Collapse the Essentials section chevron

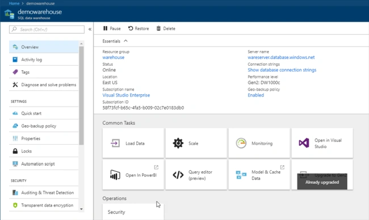click(x=125, y=41)
